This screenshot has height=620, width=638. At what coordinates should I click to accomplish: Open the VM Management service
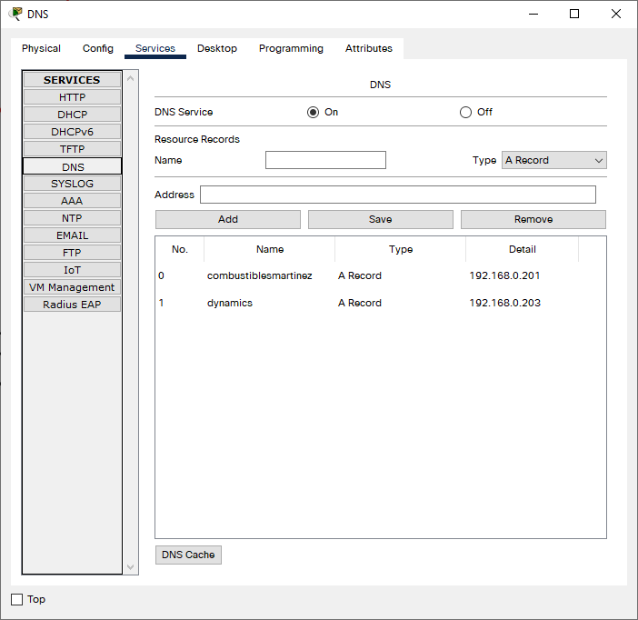[72, 287]
